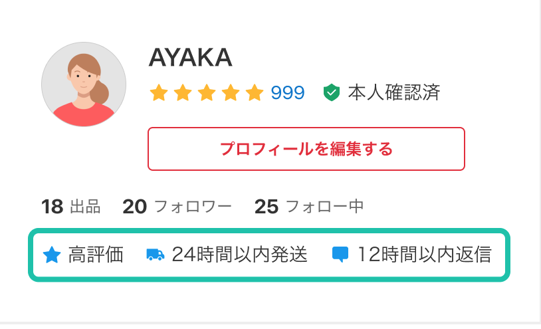Image resolution: width=541 pixels, height=329 pixels.
Task: Click the second yellow rating star
Action: pyautogui.click(x=183, y=92)
